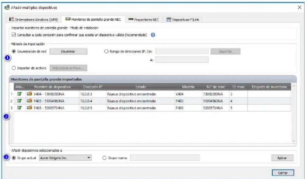Toggle the green add checkbox for V404 row
This screenshot has height=179, width=305.
pos(19,94)
